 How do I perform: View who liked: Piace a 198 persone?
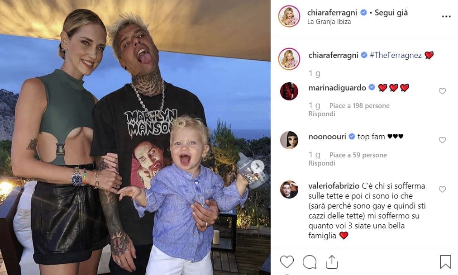[359, 106]
